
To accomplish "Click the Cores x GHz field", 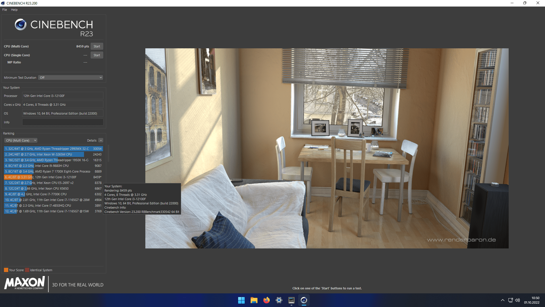I will click(63, 105).
